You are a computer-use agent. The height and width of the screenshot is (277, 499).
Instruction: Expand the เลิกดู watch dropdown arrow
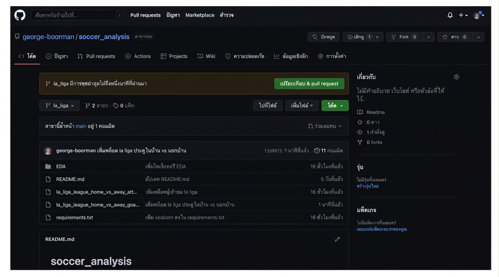(x=377, y=37)
